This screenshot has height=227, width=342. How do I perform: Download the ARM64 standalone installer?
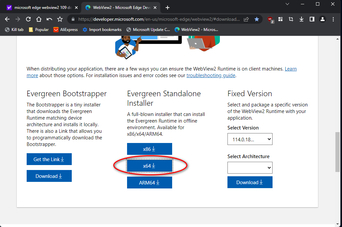coord(149,183)
